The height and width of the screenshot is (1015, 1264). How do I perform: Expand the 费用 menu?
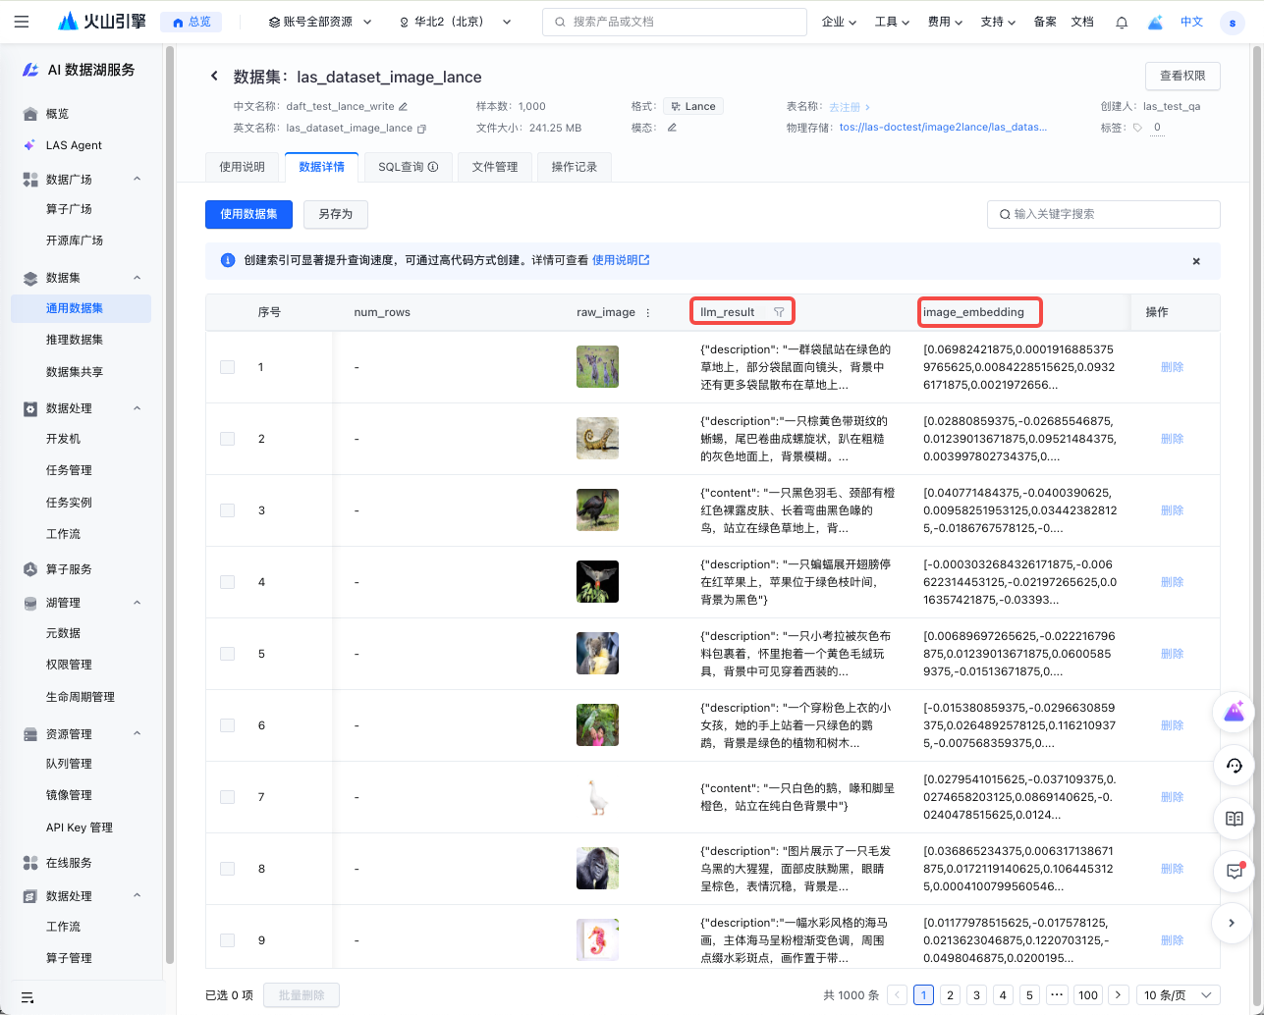(945, 22)
